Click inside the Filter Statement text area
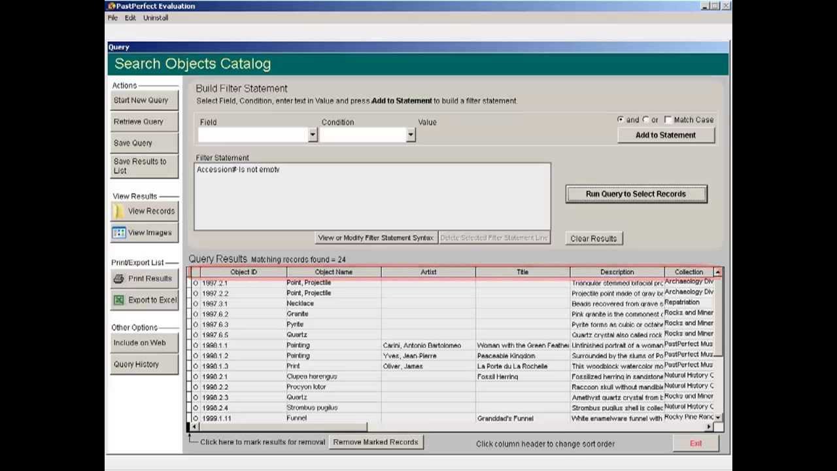Image resolution: width=837 pixels, height=471 pixels. pos(372,196)
